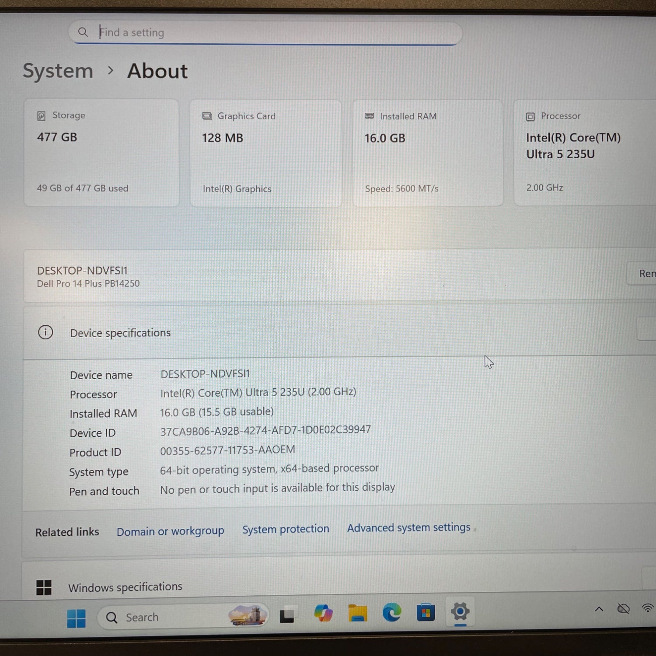Viewport: 656px width, 656px height.
Task: Click the Wi-Fi icon in the system tray
Action: [648, 608]
